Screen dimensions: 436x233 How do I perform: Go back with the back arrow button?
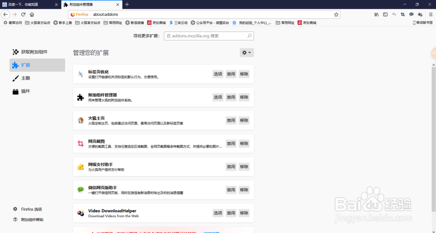(x=5, y=14)
